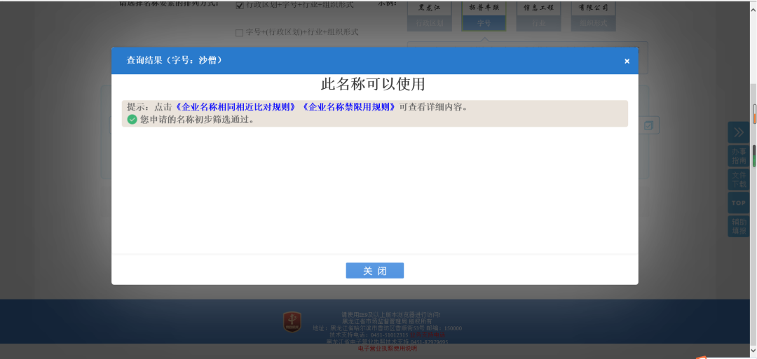Toggle 行政区划+字号+行业+组织形式 checkbox
This screenshot has height=359, width=757.
(x=240, y=6)
